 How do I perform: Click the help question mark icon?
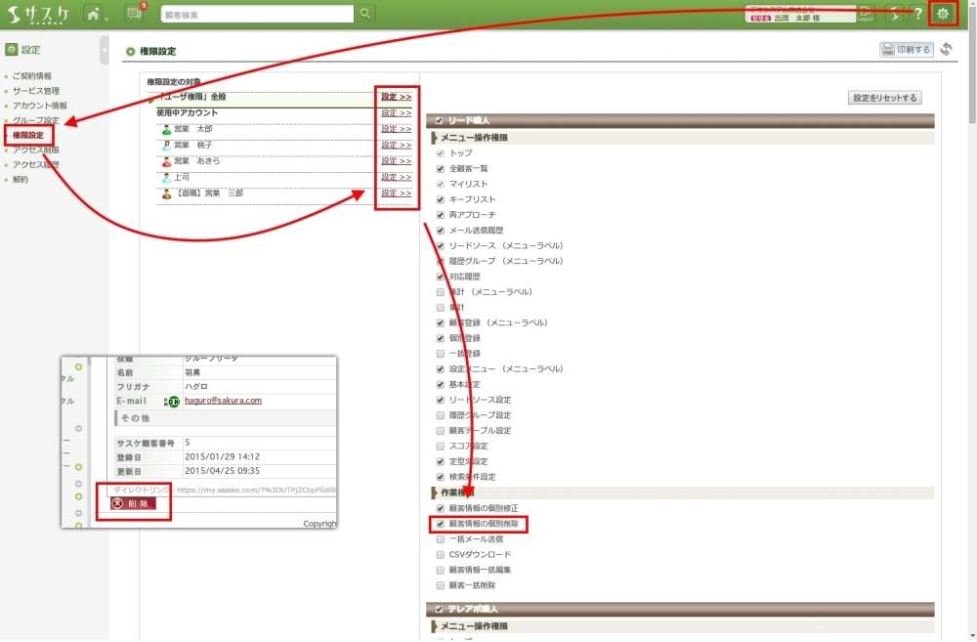[x=917, y=14]
